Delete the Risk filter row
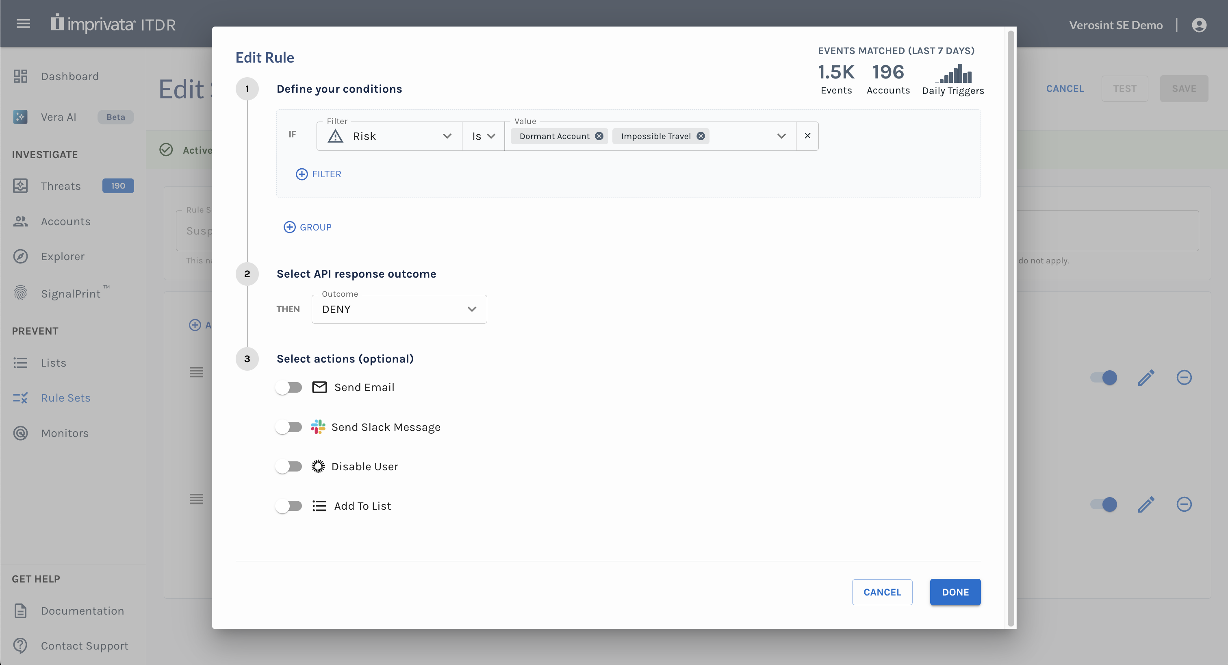Image resolution: width=1228 pixels, height=665 pixels. coord(807,136)
